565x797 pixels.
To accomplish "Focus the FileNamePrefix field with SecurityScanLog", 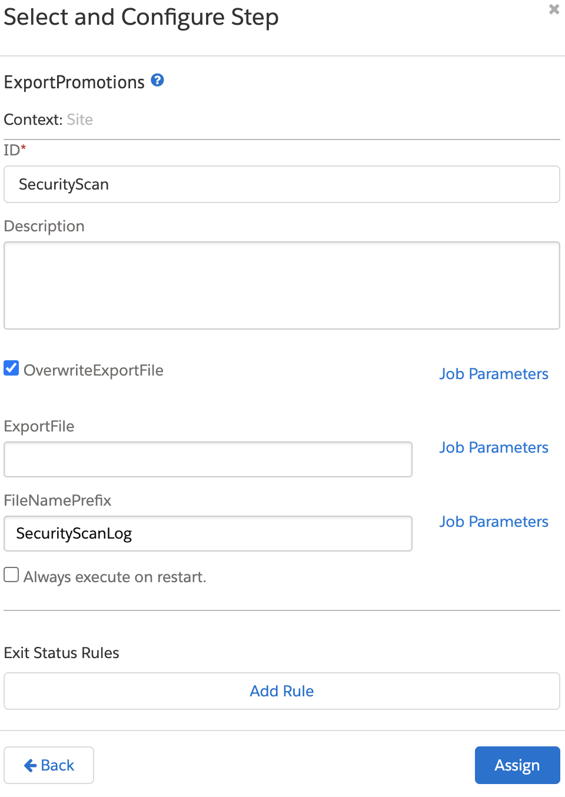I will tap(208, 533).
